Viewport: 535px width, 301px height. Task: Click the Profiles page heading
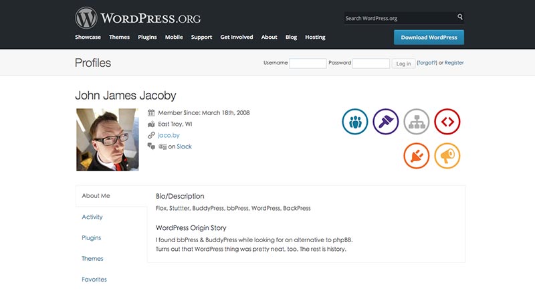click(93, 63)
